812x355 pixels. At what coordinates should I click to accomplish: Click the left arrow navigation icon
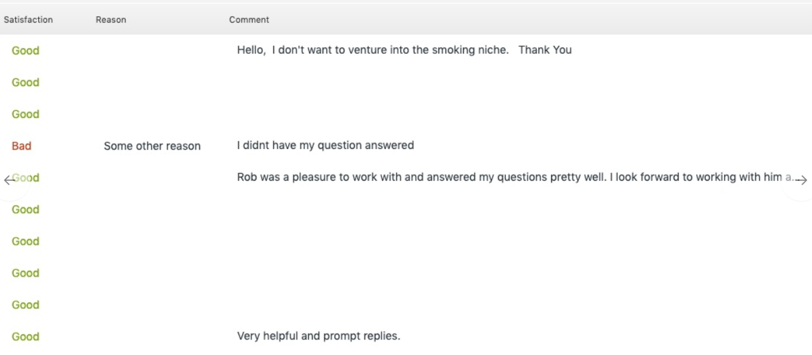tap(8, 180)
